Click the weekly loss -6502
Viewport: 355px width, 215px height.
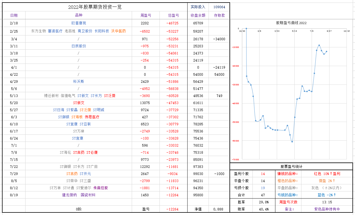(x=145, y=31)
